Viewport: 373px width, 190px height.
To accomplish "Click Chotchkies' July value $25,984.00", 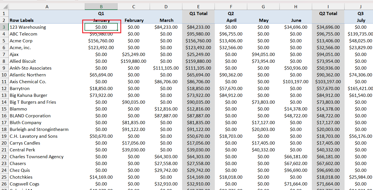I will pyautogui.click(x=360, y=177).
